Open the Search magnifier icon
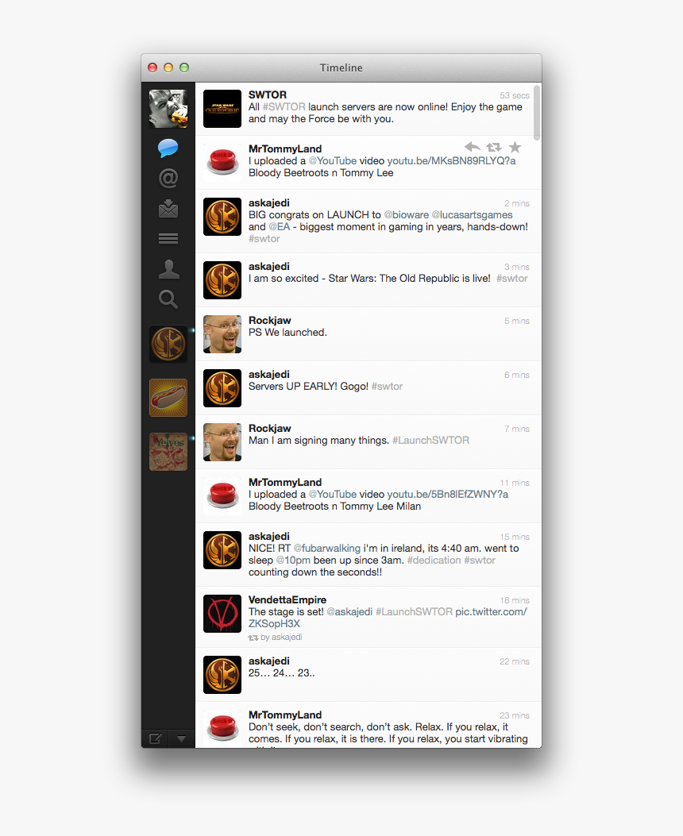The width and height of the screenshot is (683, 836). [x=168, y=299]
